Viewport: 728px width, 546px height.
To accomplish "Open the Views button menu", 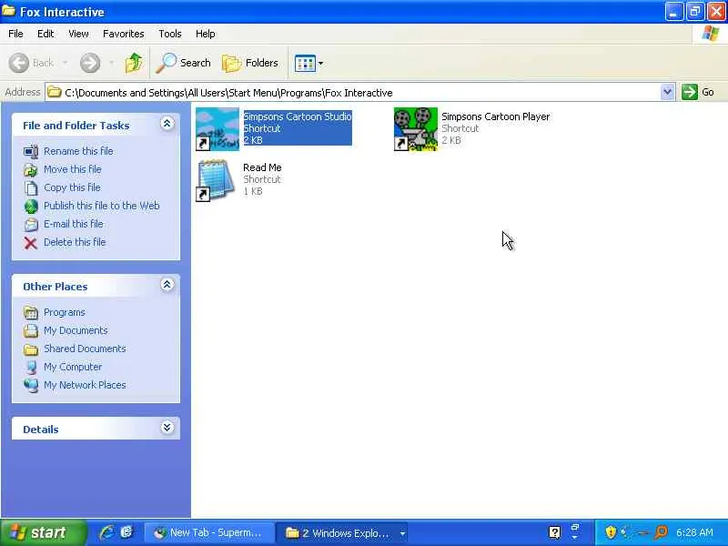I will [x=308, y=63].
